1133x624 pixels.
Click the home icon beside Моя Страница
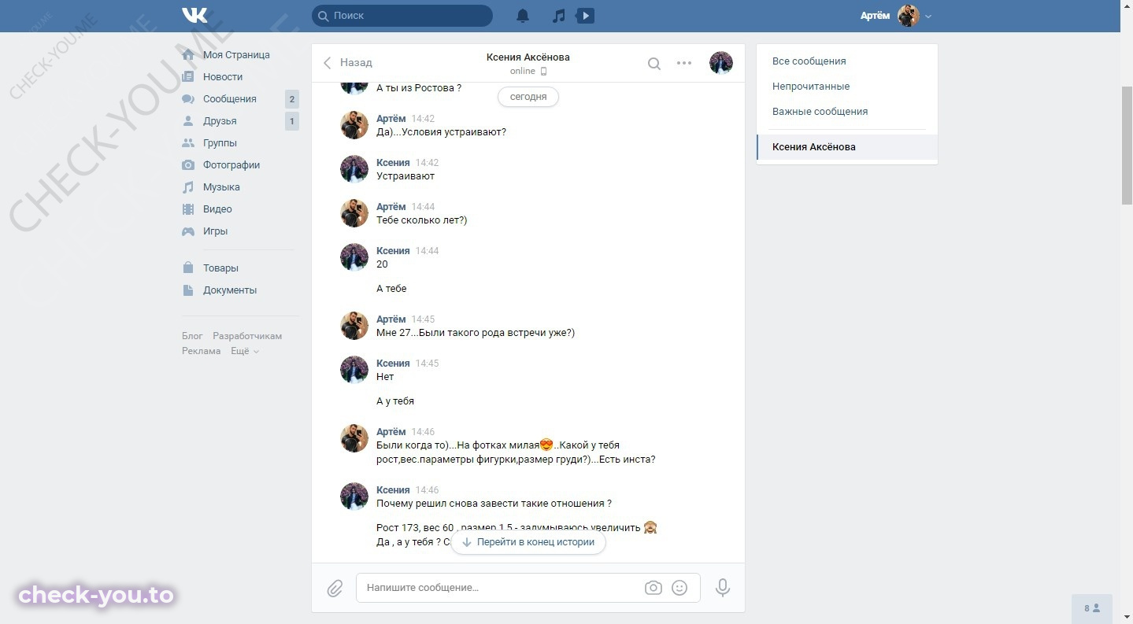tap(188, 55)
